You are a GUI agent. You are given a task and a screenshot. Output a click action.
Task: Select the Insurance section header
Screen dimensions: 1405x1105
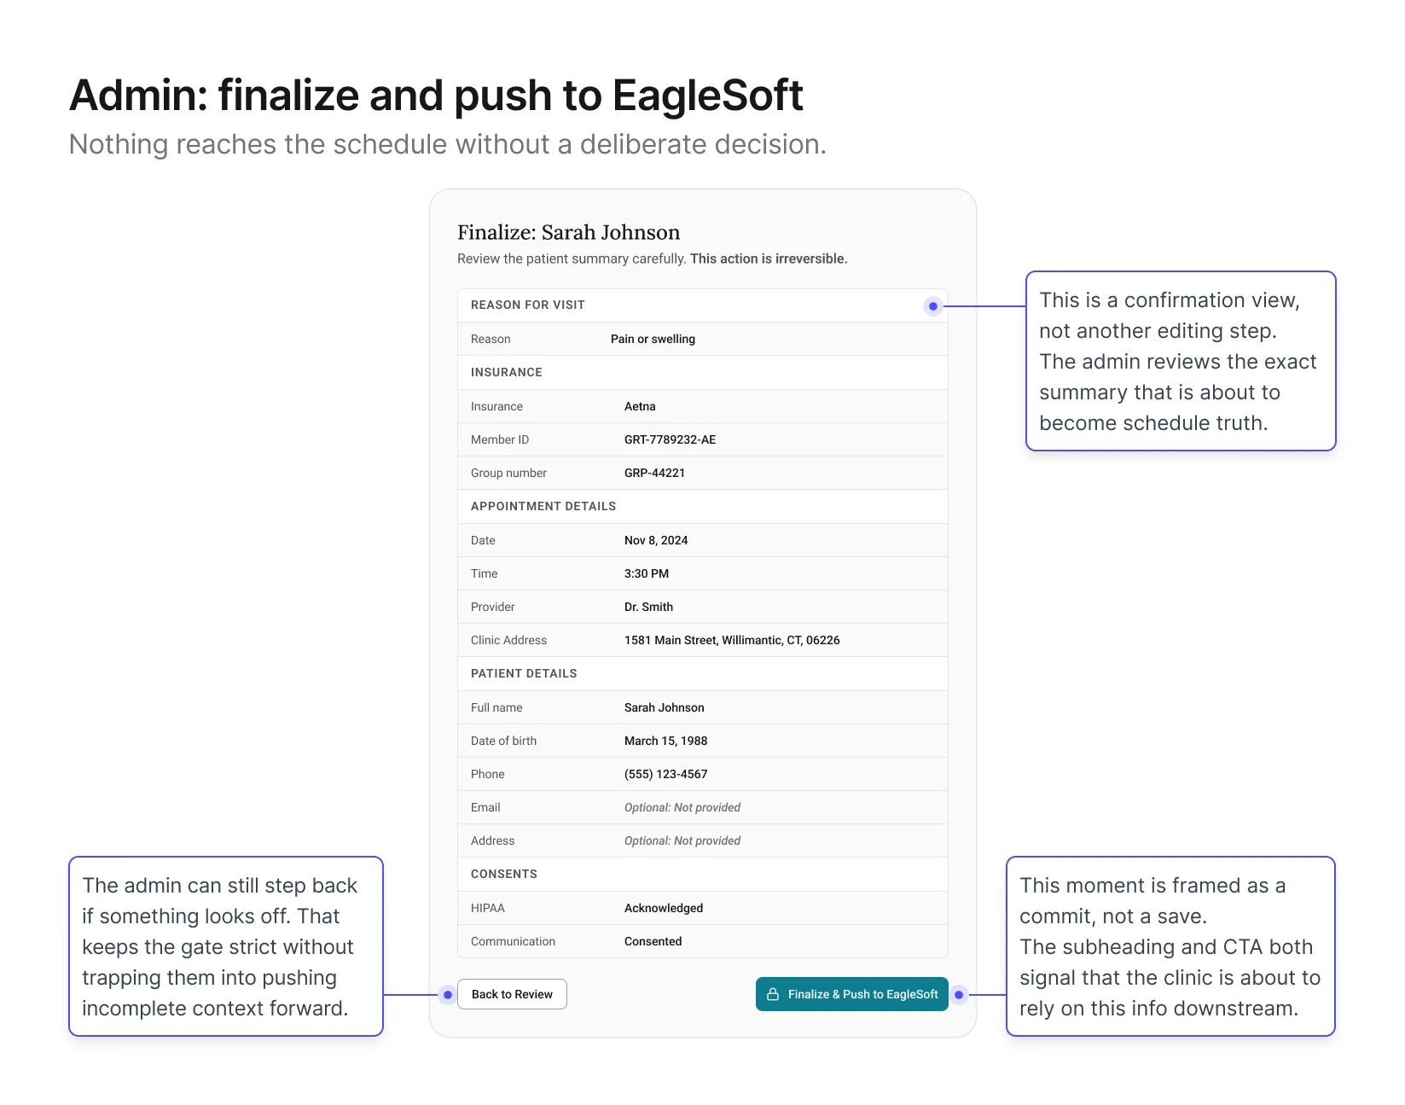[x=506, y=373]
